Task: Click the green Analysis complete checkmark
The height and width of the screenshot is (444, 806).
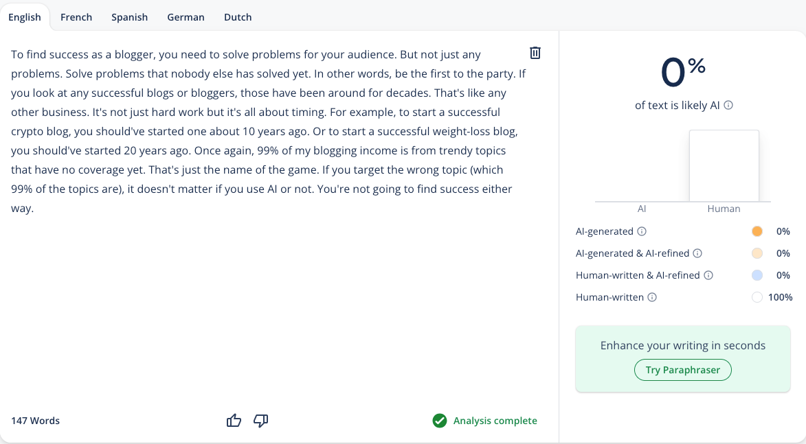Action: (x=440, y=421)
